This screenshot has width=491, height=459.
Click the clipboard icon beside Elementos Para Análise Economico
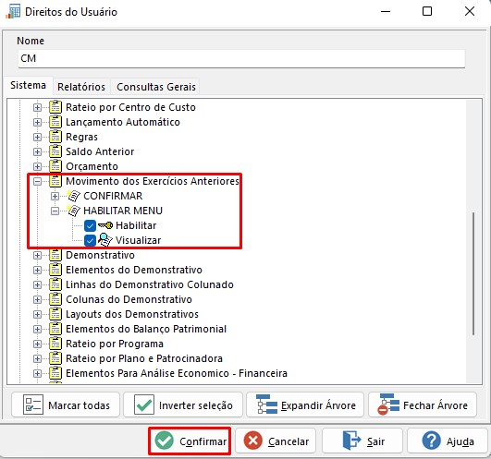tap(55, 373)
